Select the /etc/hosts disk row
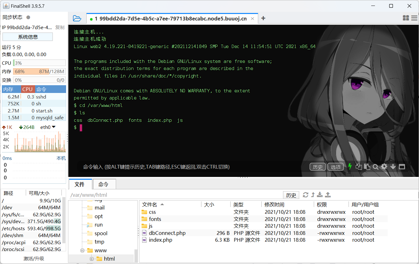Viewport: 419px width, 264px height. coord(31,228)
